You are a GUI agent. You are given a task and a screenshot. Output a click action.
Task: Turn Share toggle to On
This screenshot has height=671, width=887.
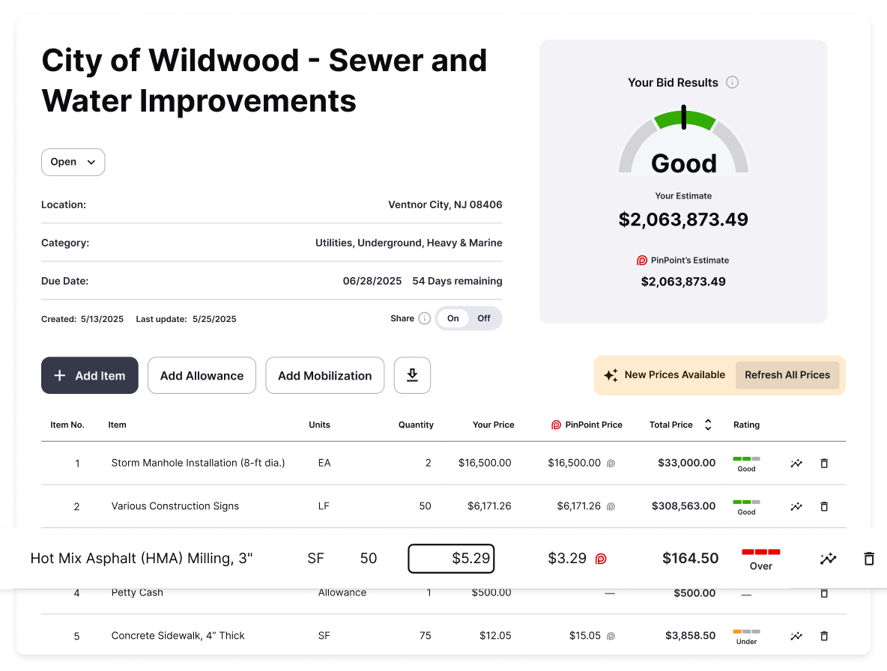pos(453,318)
